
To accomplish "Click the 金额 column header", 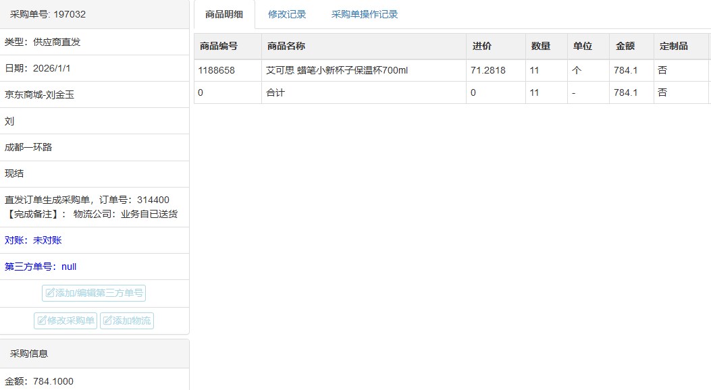I will click(x=625, y=47).
